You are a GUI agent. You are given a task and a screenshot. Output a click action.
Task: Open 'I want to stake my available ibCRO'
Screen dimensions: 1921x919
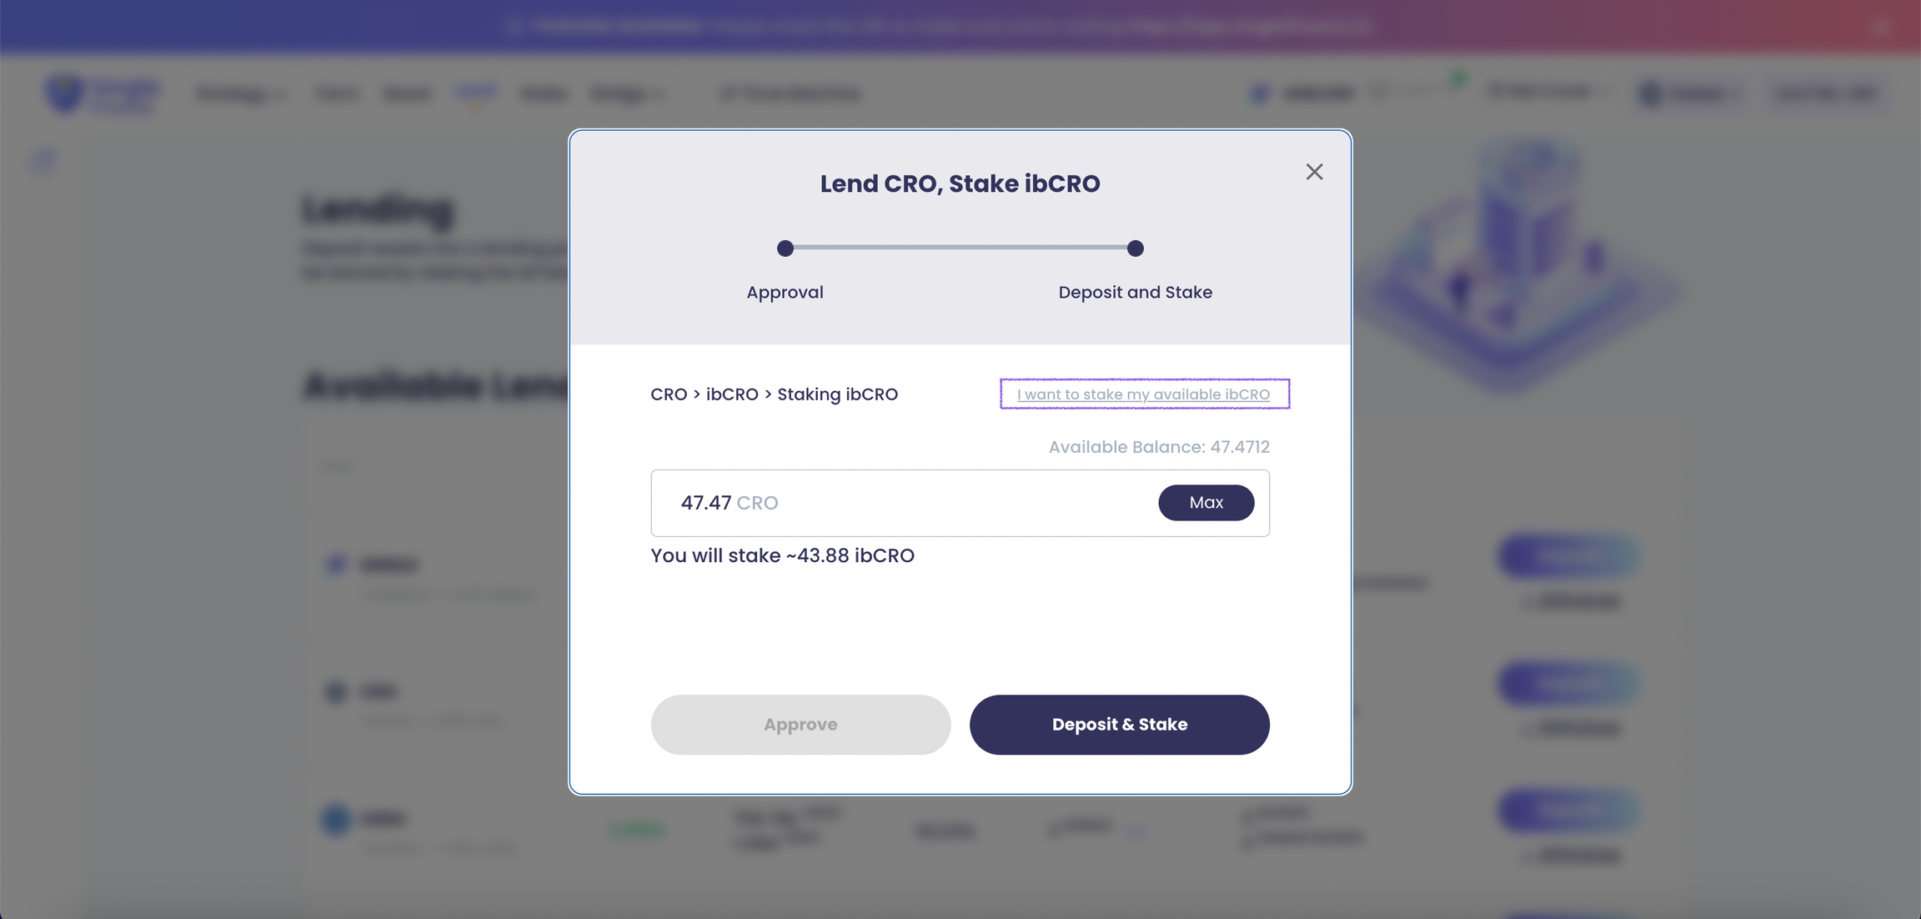1143,394
